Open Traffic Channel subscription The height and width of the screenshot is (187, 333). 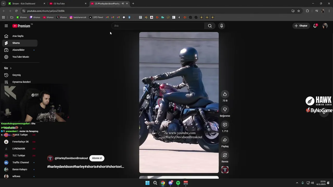point(20,163)
